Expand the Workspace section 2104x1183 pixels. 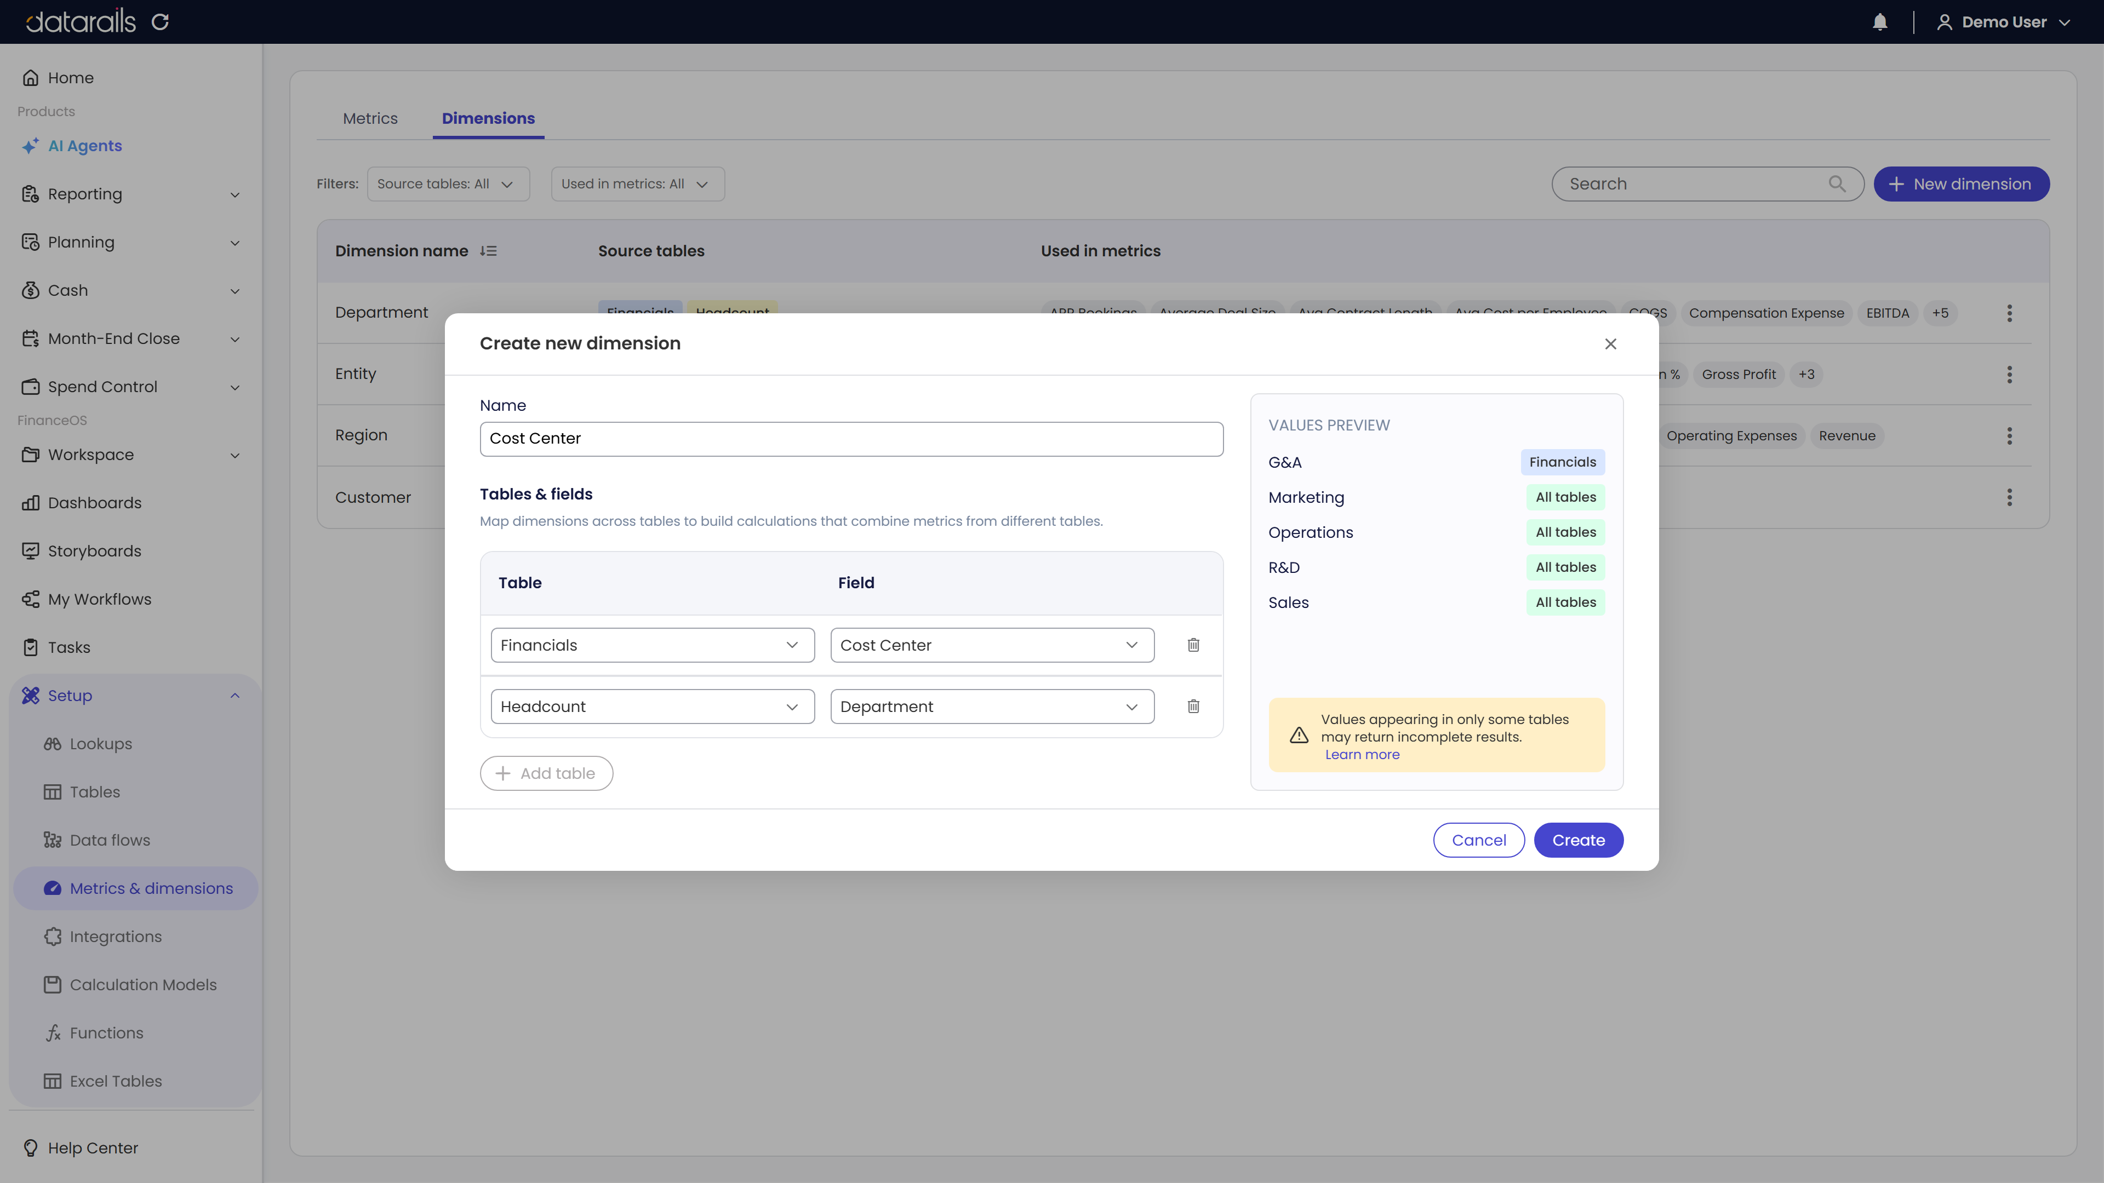point(131,455)
